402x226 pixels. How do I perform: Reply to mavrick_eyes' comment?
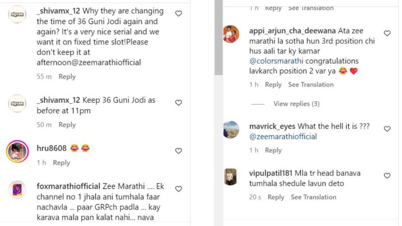click(273, 150)
